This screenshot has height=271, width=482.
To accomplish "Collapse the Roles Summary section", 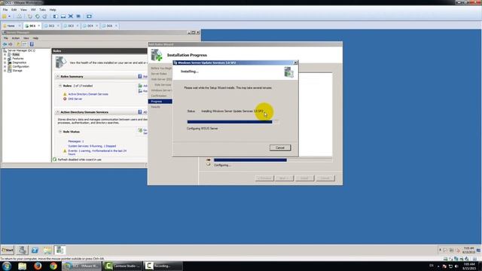I will (57, 76).
